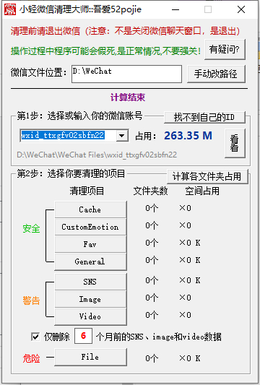Focus the 微信文件位置 path field
The image size is (260, 385).
126,74
